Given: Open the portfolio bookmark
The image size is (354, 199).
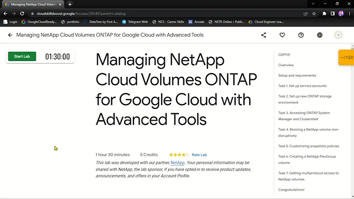Looking at the screenshot, I should click(70, 22).
